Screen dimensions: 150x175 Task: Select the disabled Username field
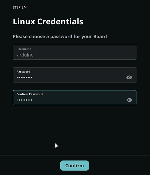74,52
